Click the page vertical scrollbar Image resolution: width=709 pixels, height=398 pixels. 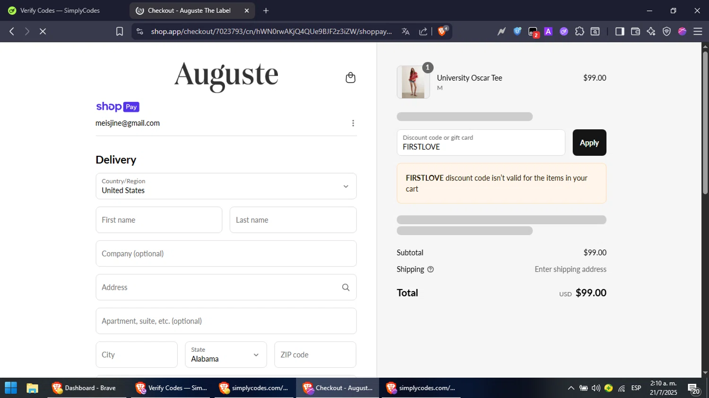click(705, 123)
